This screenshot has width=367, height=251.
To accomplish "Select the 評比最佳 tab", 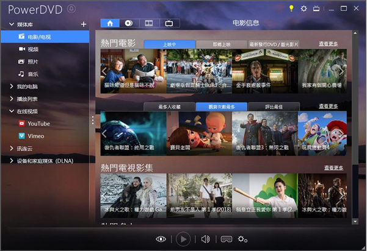I will (x=274, y=107).
